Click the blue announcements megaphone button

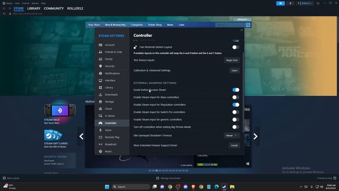(x=280, y=3)
